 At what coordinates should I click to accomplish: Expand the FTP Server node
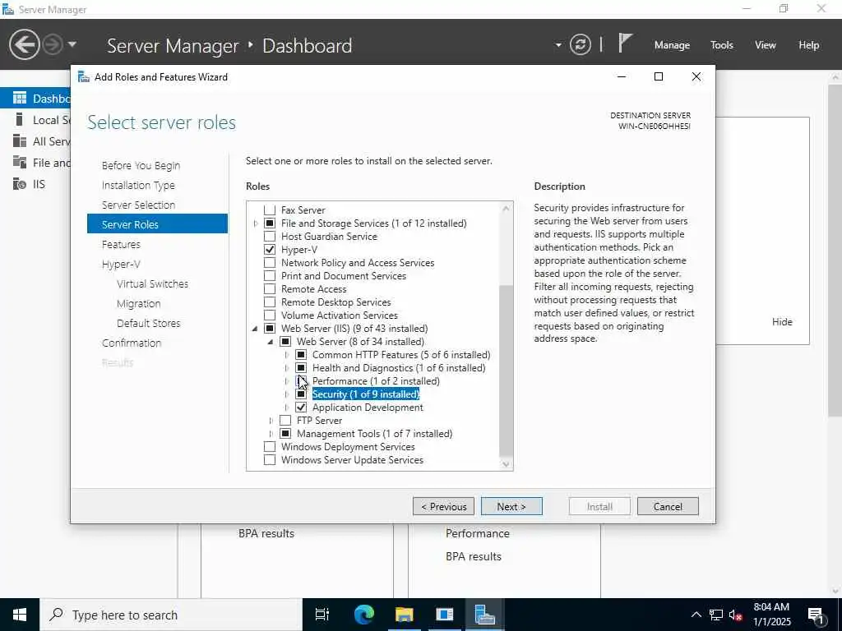(271, 420)
